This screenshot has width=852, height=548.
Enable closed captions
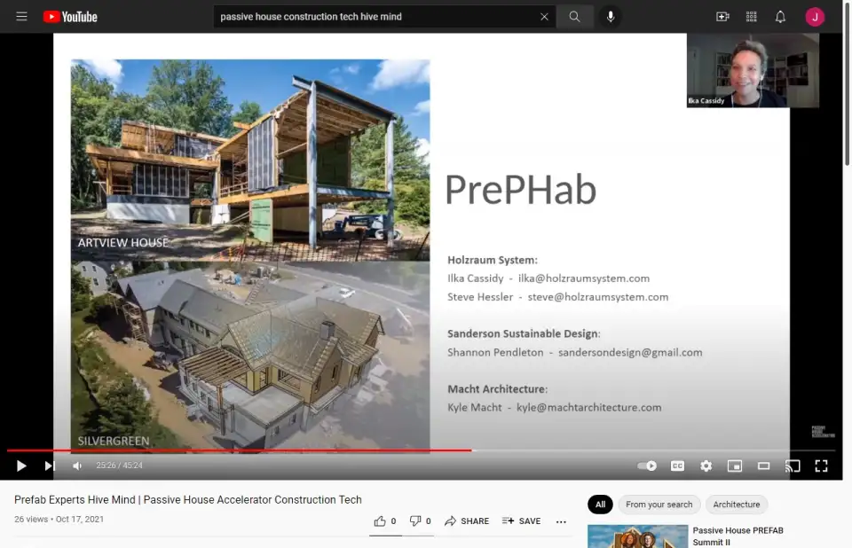(677, 466)
